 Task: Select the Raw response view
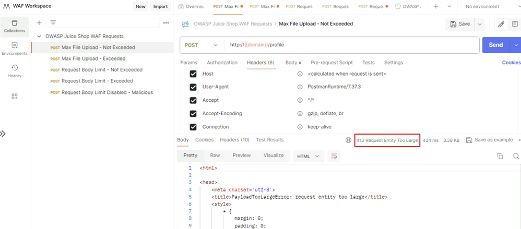tap(215, 155)
